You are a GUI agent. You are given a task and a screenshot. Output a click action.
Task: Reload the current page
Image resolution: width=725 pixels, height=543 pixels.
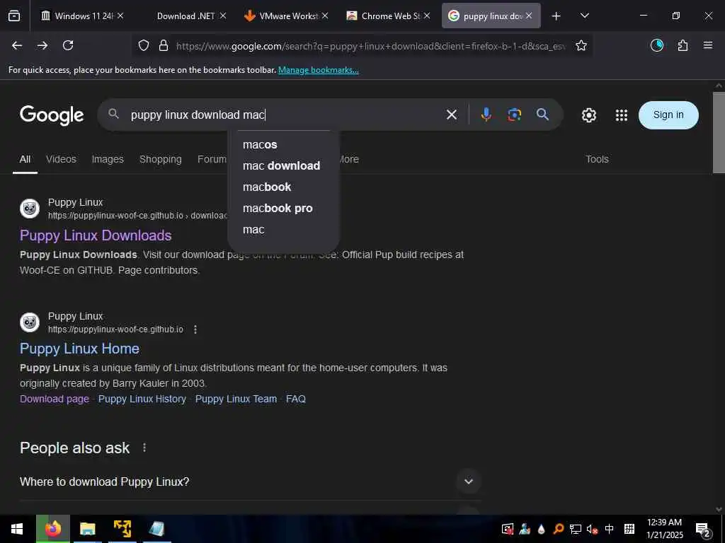pyautogui.click(x=68, y=45)
